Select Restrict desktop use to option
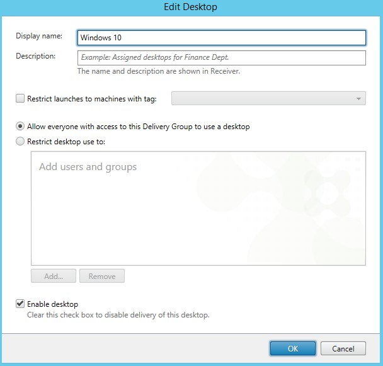The height and width of the screenshot is (366, 383). 20,142
